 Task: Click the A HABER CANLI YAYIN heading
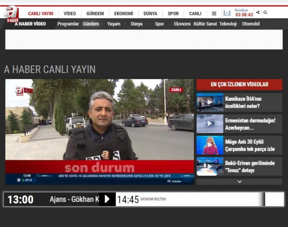[50, 69]
